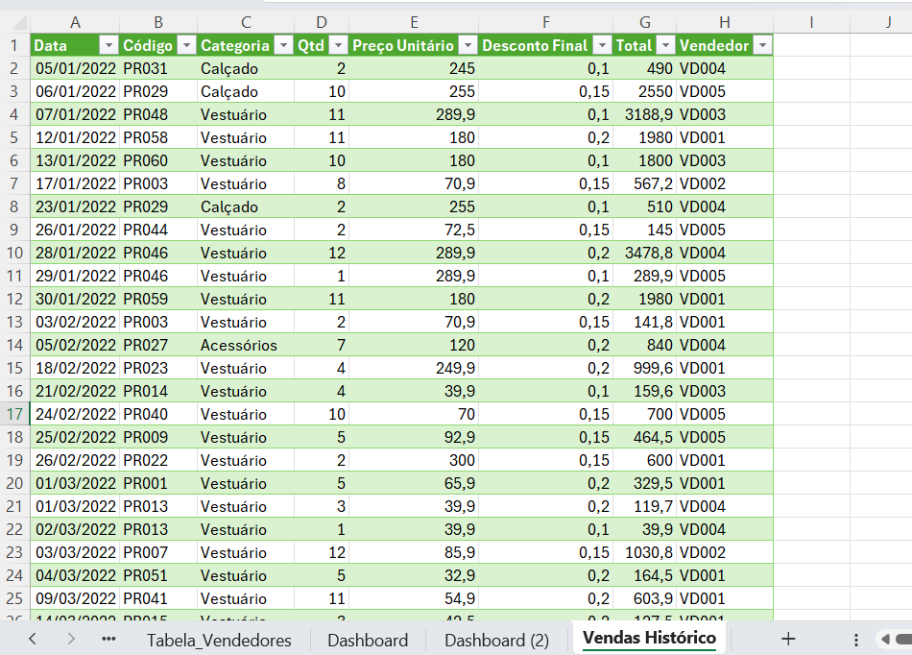Add a new sheet with plus icon
Viewport: 912px width, 655px height.
(788, 639)
